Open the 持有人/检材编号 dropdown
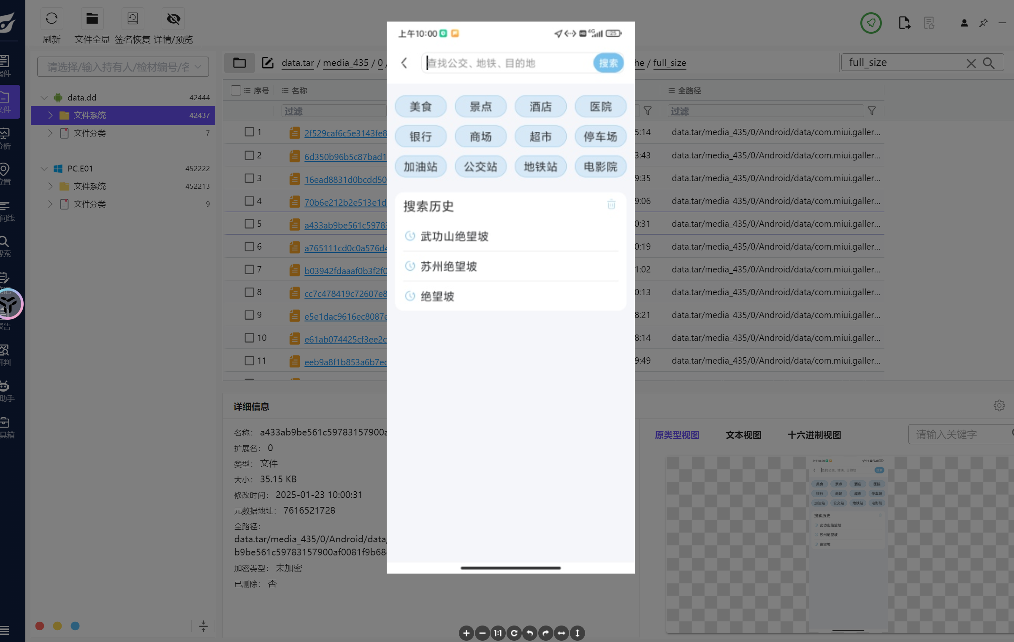Viewport: 1014px width, 642px height. pyautogui.click(x=123, y=67)
